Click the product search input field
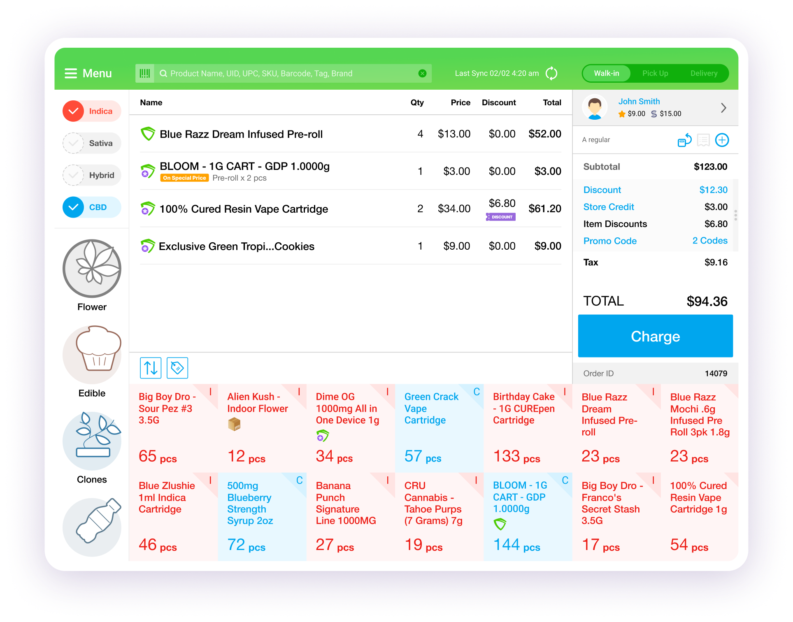 (288, 73)
